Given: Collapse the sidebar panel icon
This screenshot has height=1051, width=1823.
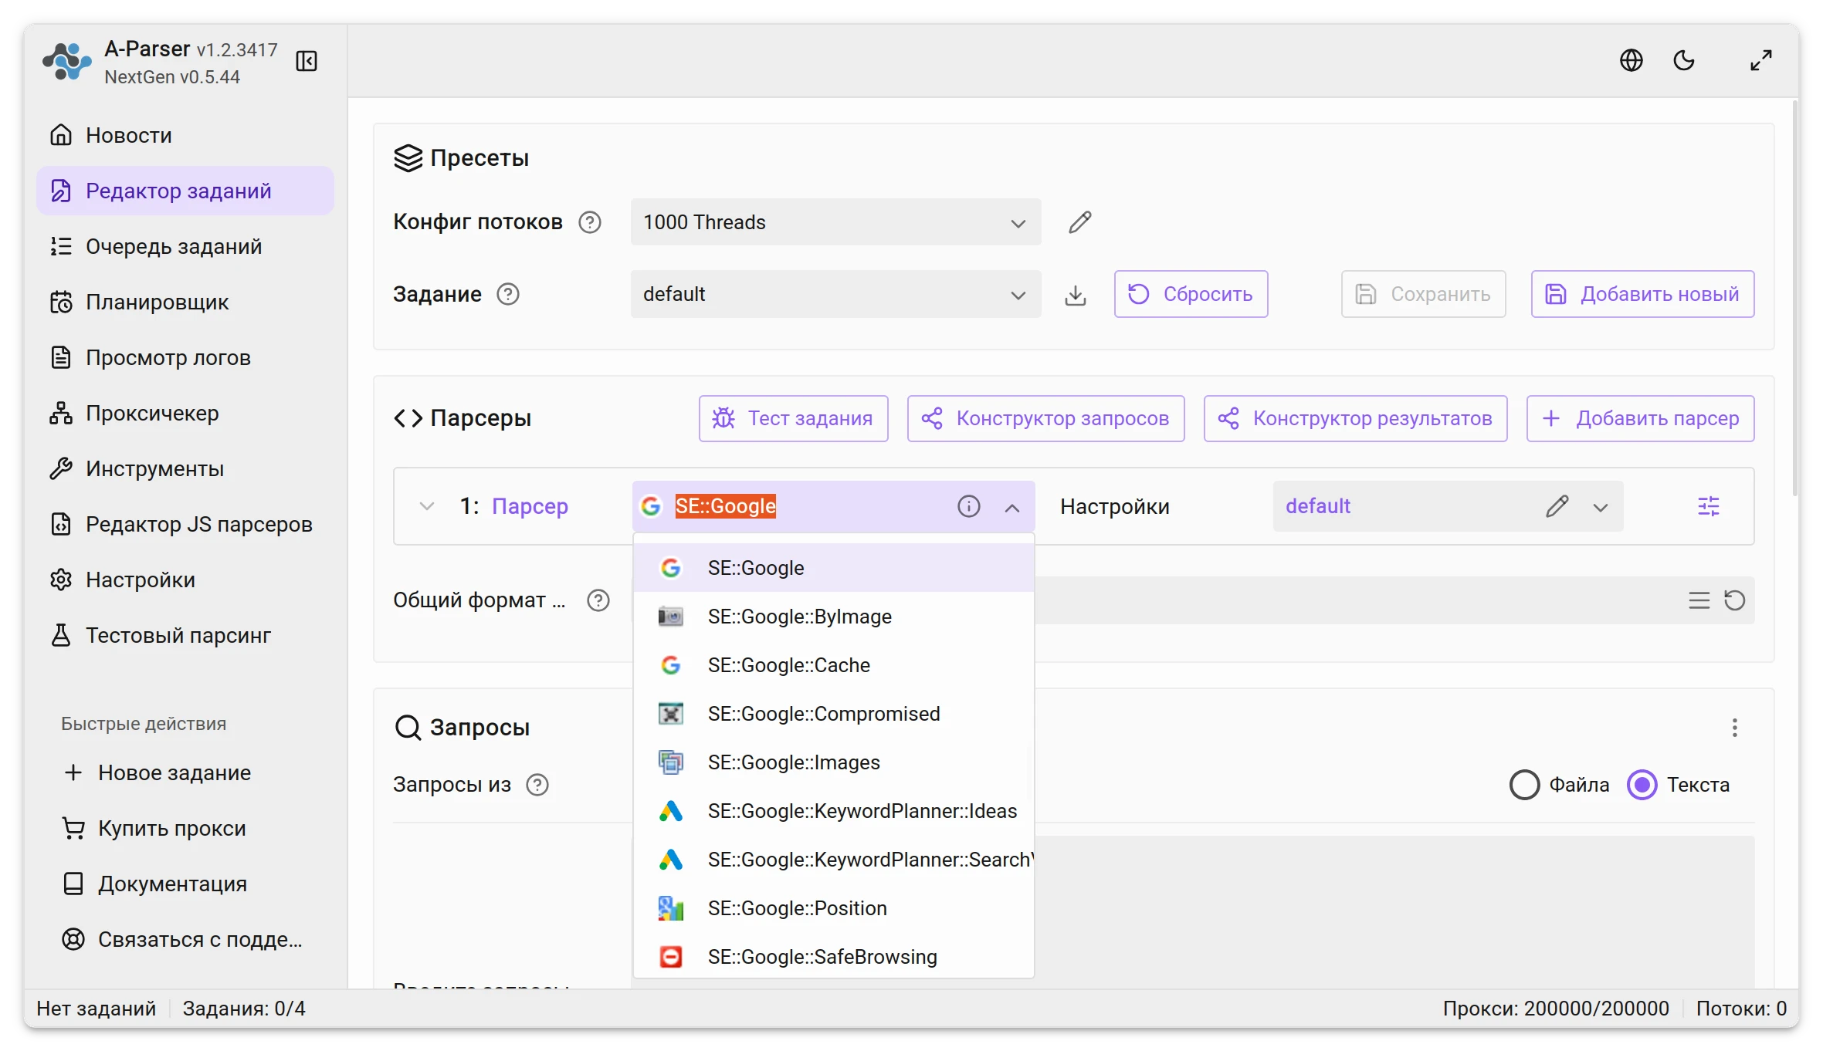Looking at the screenshot, I should (307, 61).
